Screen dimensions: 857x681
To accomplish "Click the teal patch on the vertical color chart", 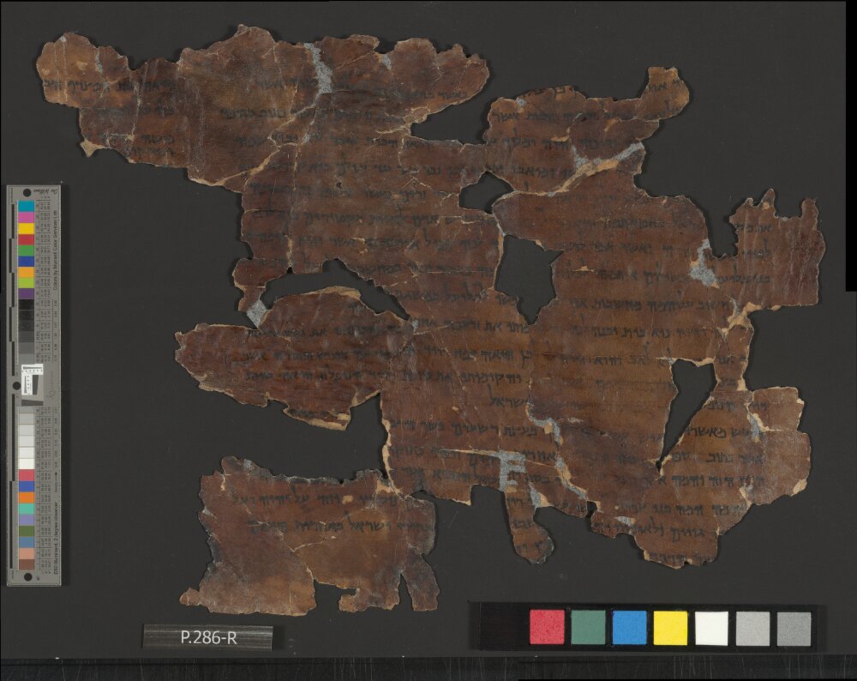I will [x=27, y=509].
